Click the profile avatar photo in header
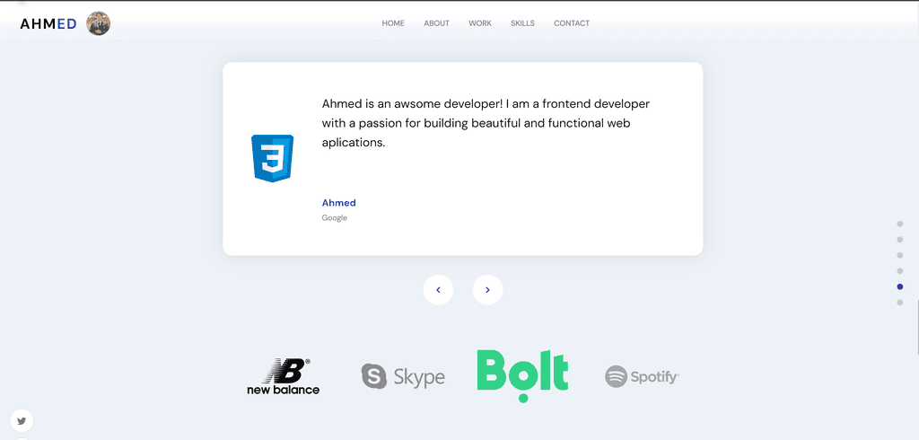 99,23
